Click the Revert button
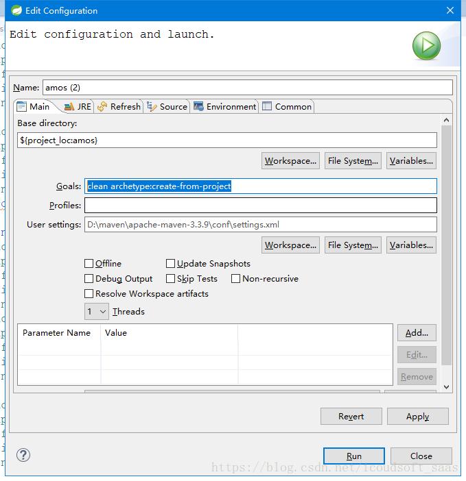The height and width of the screenshot is (481, 466). (x=351, y=417)
